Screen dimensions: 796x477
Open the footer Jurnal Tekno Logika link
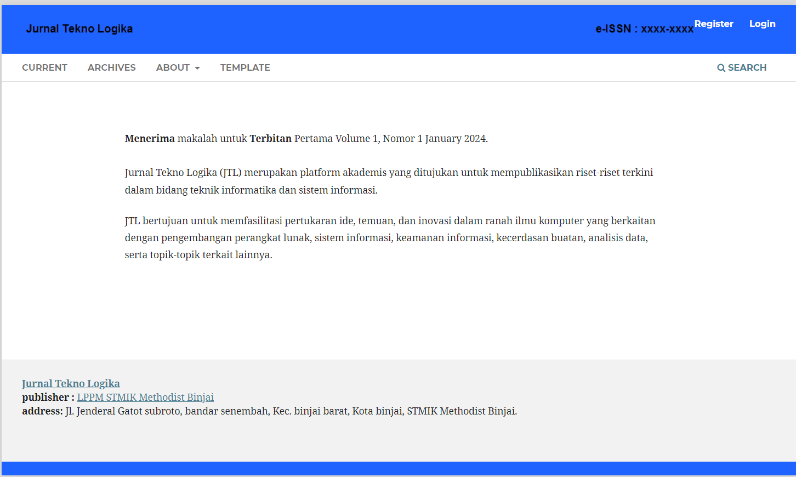(71, 383)
